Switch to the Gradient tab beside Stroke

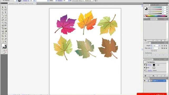pos(154,43)
